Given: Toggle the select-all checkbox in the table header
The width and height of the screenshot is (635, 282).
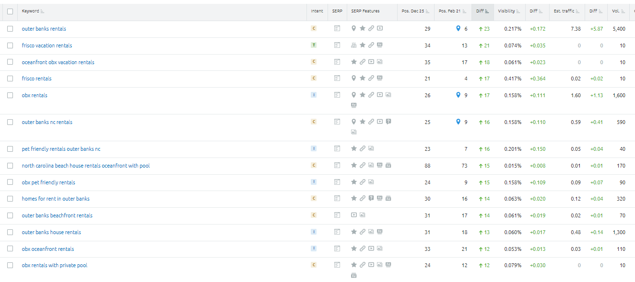Looking at the screenshot, I should pyautogui.click(x=10, y=11).
